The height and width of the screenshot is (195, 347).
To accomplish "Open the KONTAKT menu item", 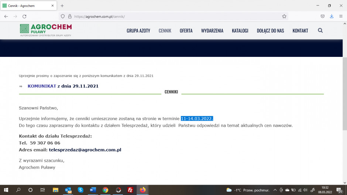I will 300,31.
